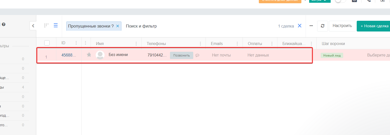This screenshot has width=390, height=135.
Task: Open the Без имени contact avatar
Action: pyautogui.click(x=100, y=55)
